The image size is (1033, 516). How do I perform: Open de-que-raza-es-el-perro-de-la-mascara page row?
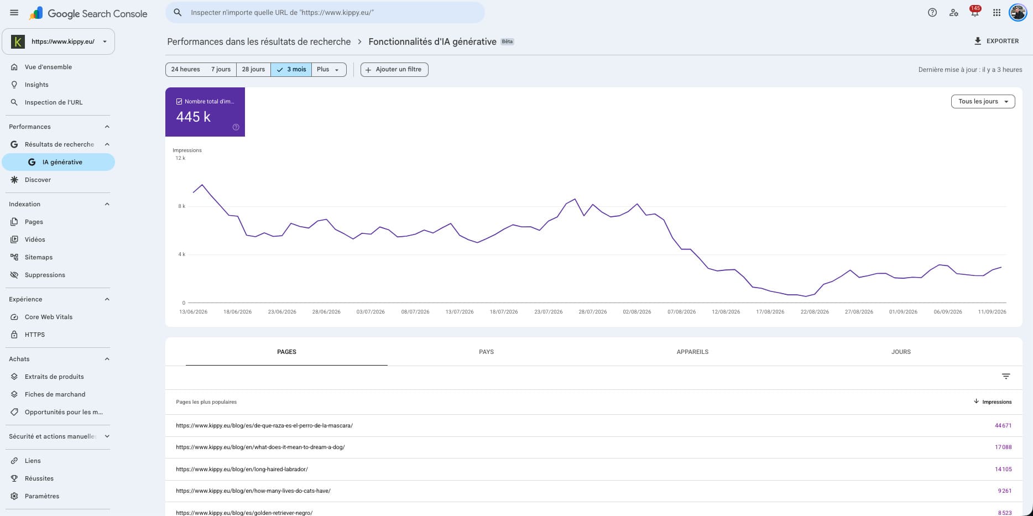pos(593,426)
